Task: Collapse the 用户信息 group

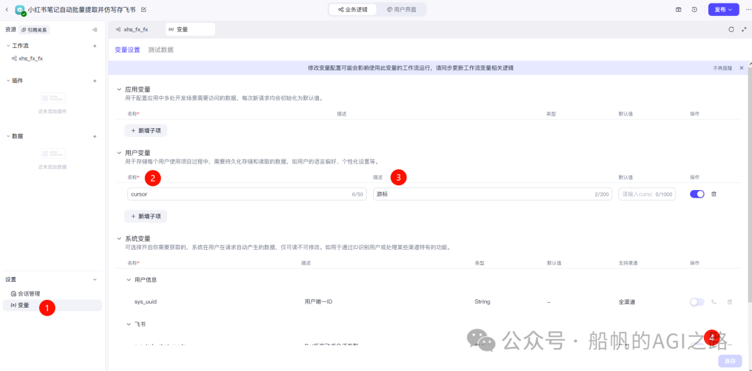Action: point(129,279)
